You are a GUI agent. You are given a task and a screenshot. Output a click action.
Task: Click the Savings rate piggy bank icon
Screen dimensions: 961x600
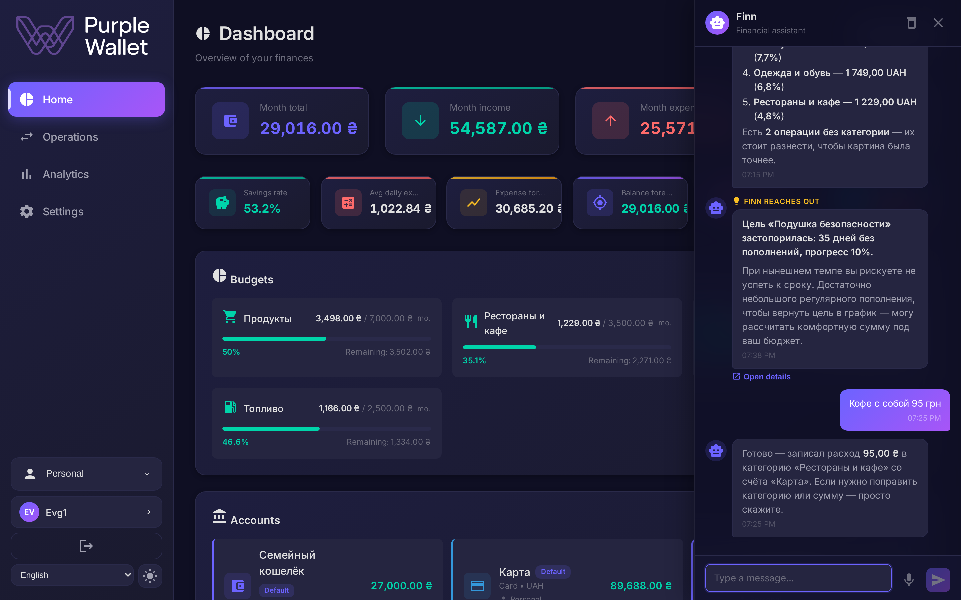[222, 202]
